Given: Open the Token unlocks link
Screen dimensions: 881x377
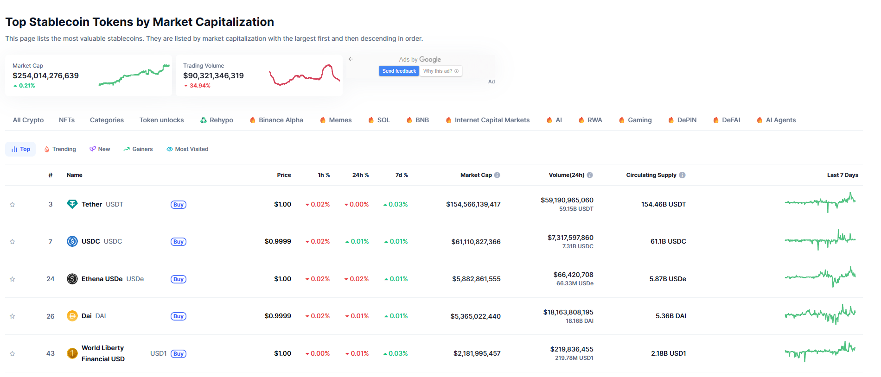Looking at the screenshot, I should coord(162,120).
